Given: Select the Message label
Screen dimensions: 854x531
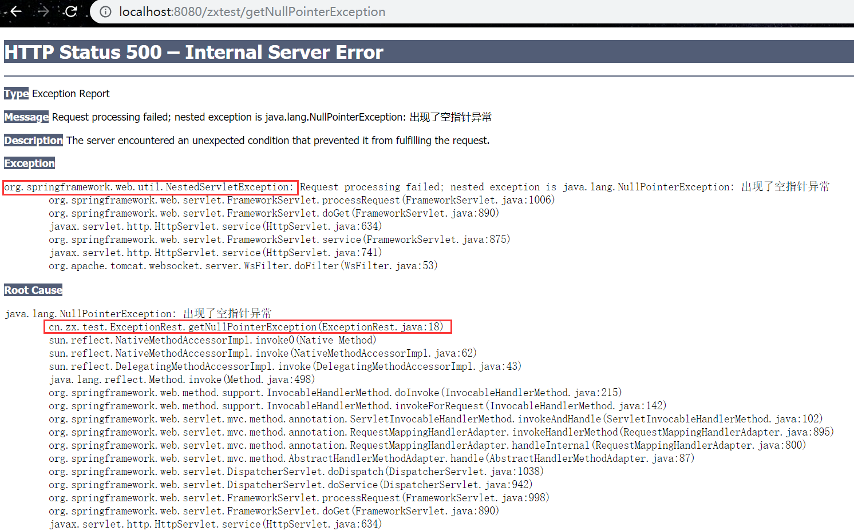Looking at the screenshot, I should coord(26,117).
